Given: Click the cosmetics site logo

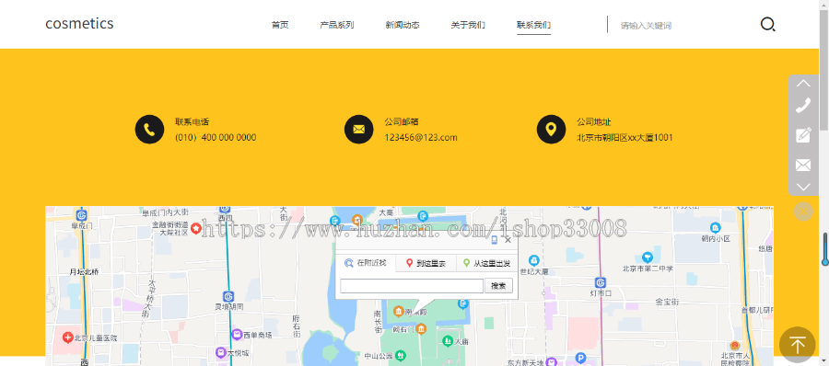Looking at the screenshot, I should pyautogui.click(x=79, y=23).
